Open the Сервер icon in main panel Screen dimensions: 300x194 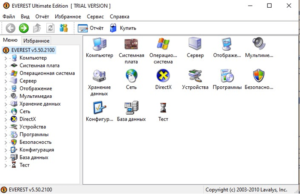click(195, 44)
